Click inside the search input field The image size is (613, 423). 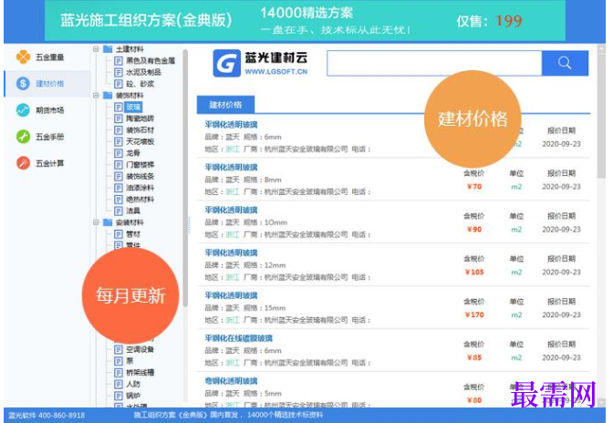(434, 63)
